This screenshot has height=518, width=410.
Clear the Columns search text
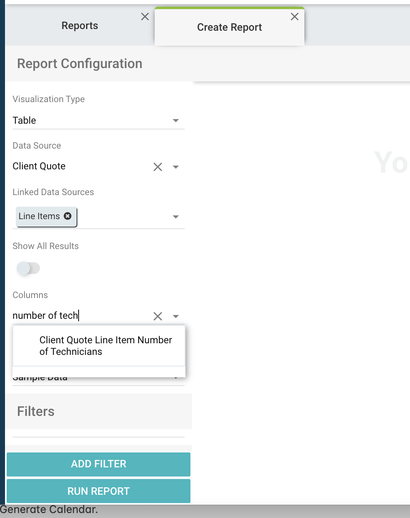[x=158, y=316]
